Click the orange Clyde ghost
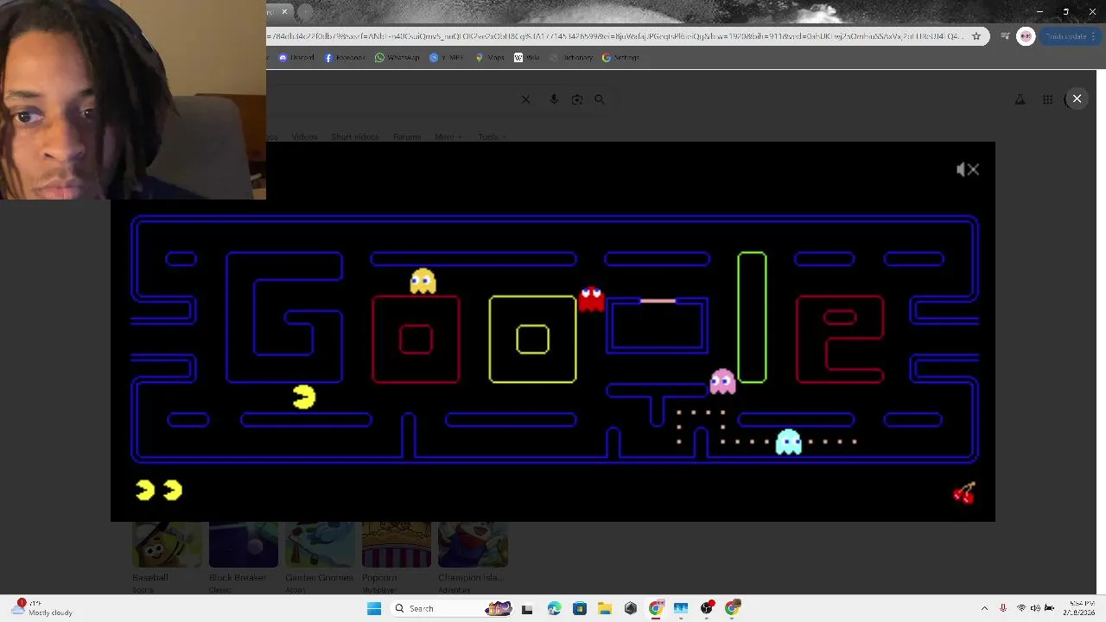Image resolution: width=1106 pixels, height=622 pixels. (423, 282)
